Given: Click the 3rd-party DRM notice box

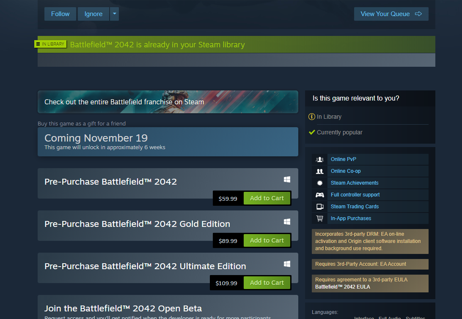Looking at the screenshot, I should tap(370, 241).
